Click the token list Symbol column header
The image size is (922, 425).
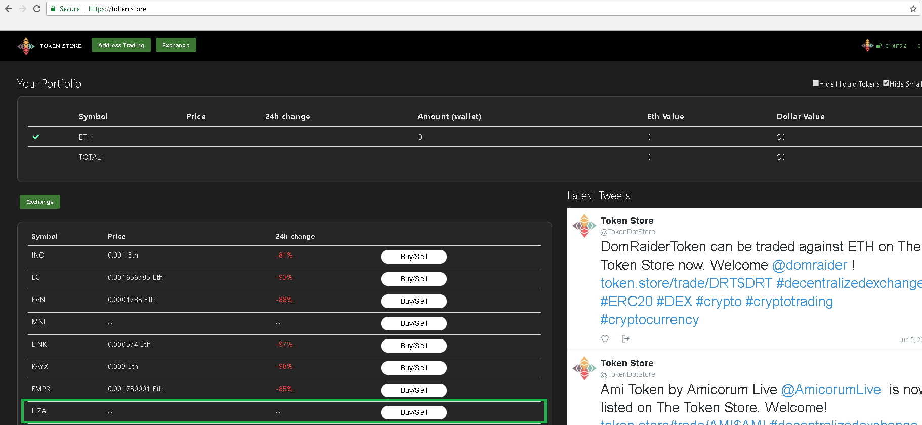point(45,236)
